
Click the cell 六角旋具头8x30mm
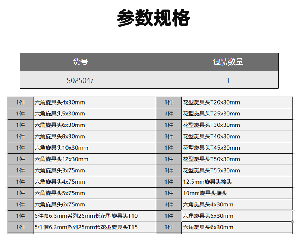[x=95, y=137]
